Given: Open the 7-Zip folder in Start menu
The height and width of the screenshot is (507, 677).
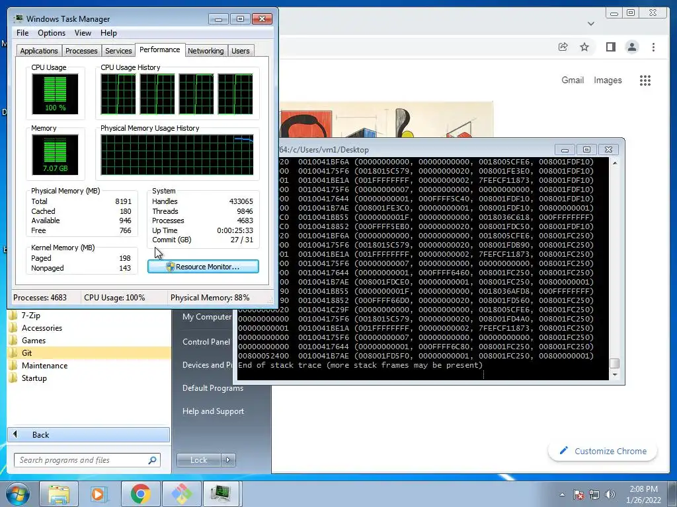Looking at the screenshot, I should 30,315.
